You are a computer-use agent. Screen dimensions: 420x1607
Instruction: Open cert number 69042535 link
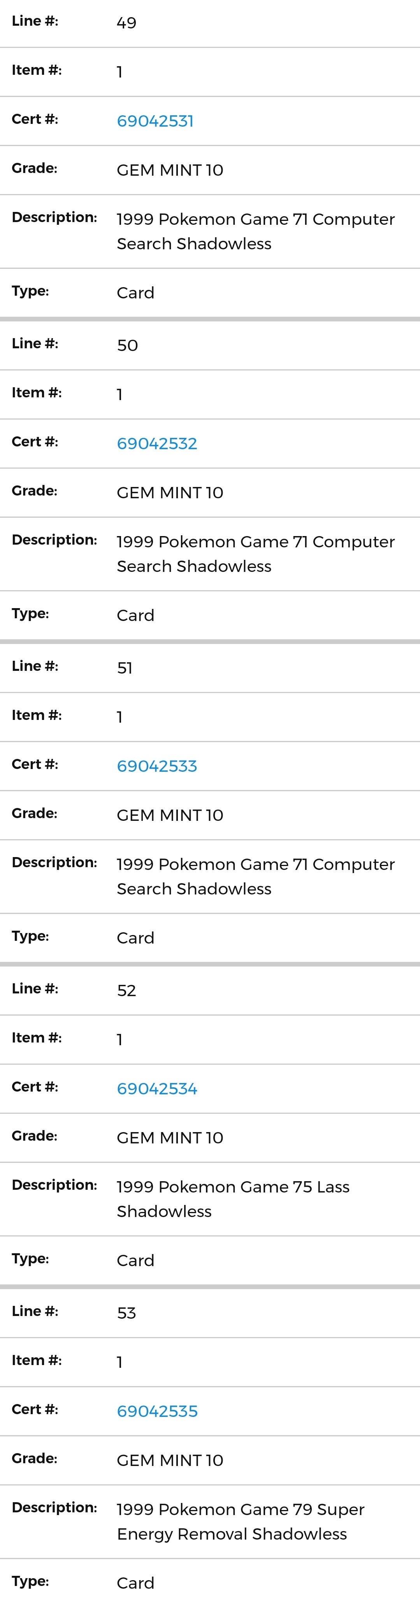pos(157,1411)
